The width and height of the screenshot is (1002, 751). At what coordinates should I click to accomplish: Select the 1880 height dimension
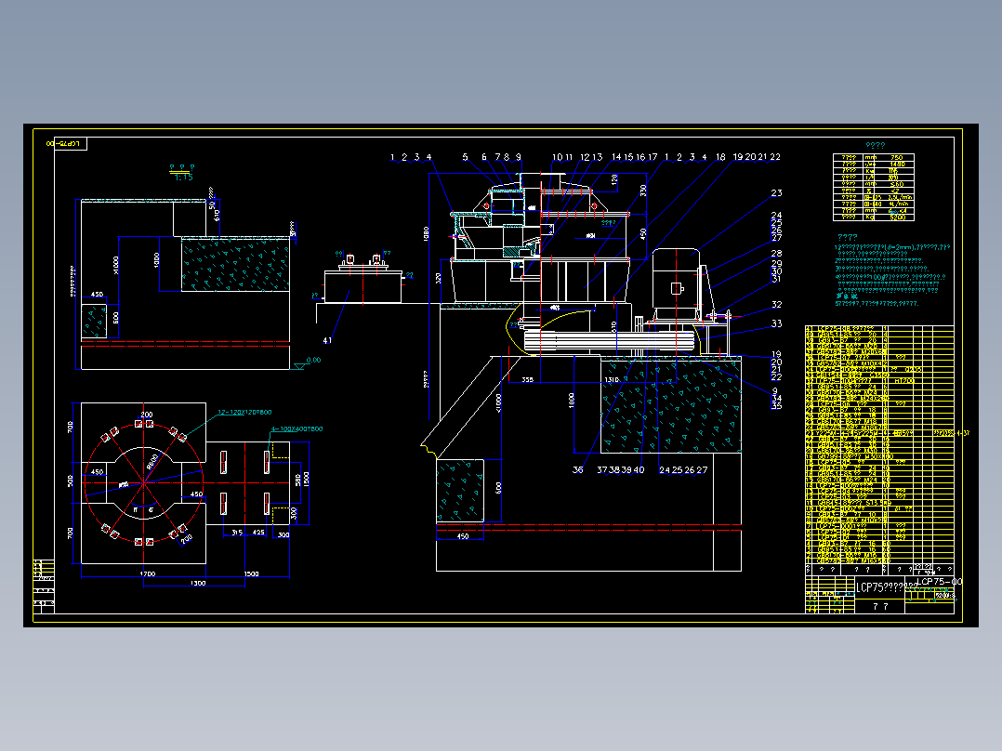[427, 233]
